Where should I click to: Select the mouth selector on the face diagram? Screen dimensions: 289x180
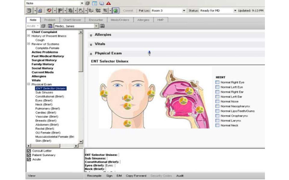[x=127, y=106]
